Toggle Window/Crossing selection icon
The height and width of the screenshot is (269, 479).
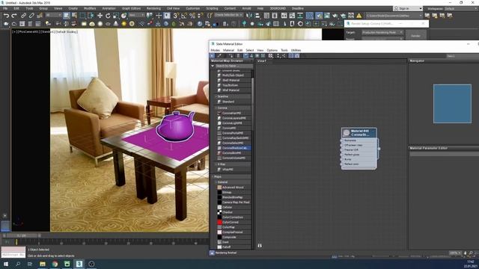[91, 16]
